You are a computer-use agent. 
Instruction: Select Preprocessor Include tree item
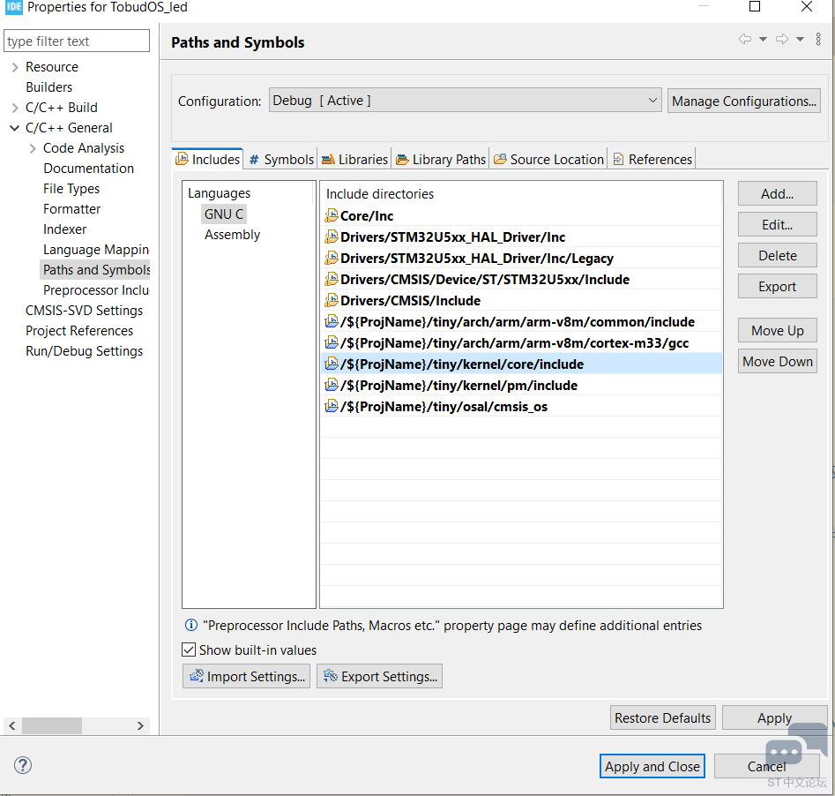click(96, 290)
